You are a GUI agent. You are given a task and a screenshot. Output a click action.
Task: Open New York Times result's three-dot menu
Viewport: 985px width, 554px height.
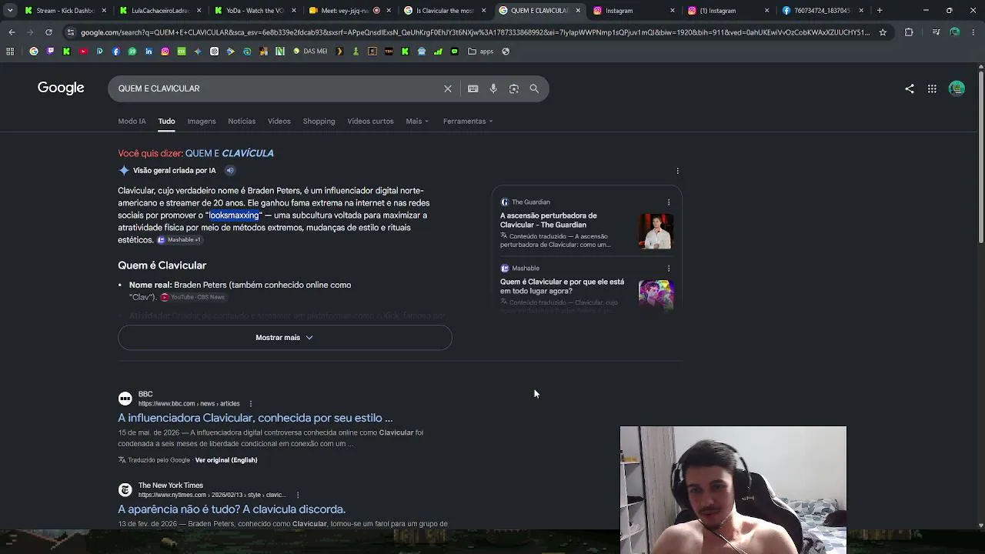point(298,495)
